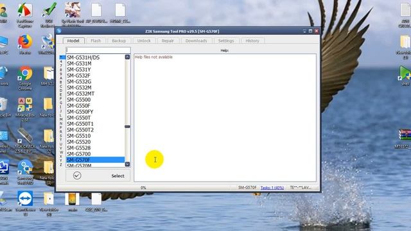This screenshot has height=231, width=411.
Task: Open the SP Flash Tool desktop shortcut
Action: tap(73, 13)
